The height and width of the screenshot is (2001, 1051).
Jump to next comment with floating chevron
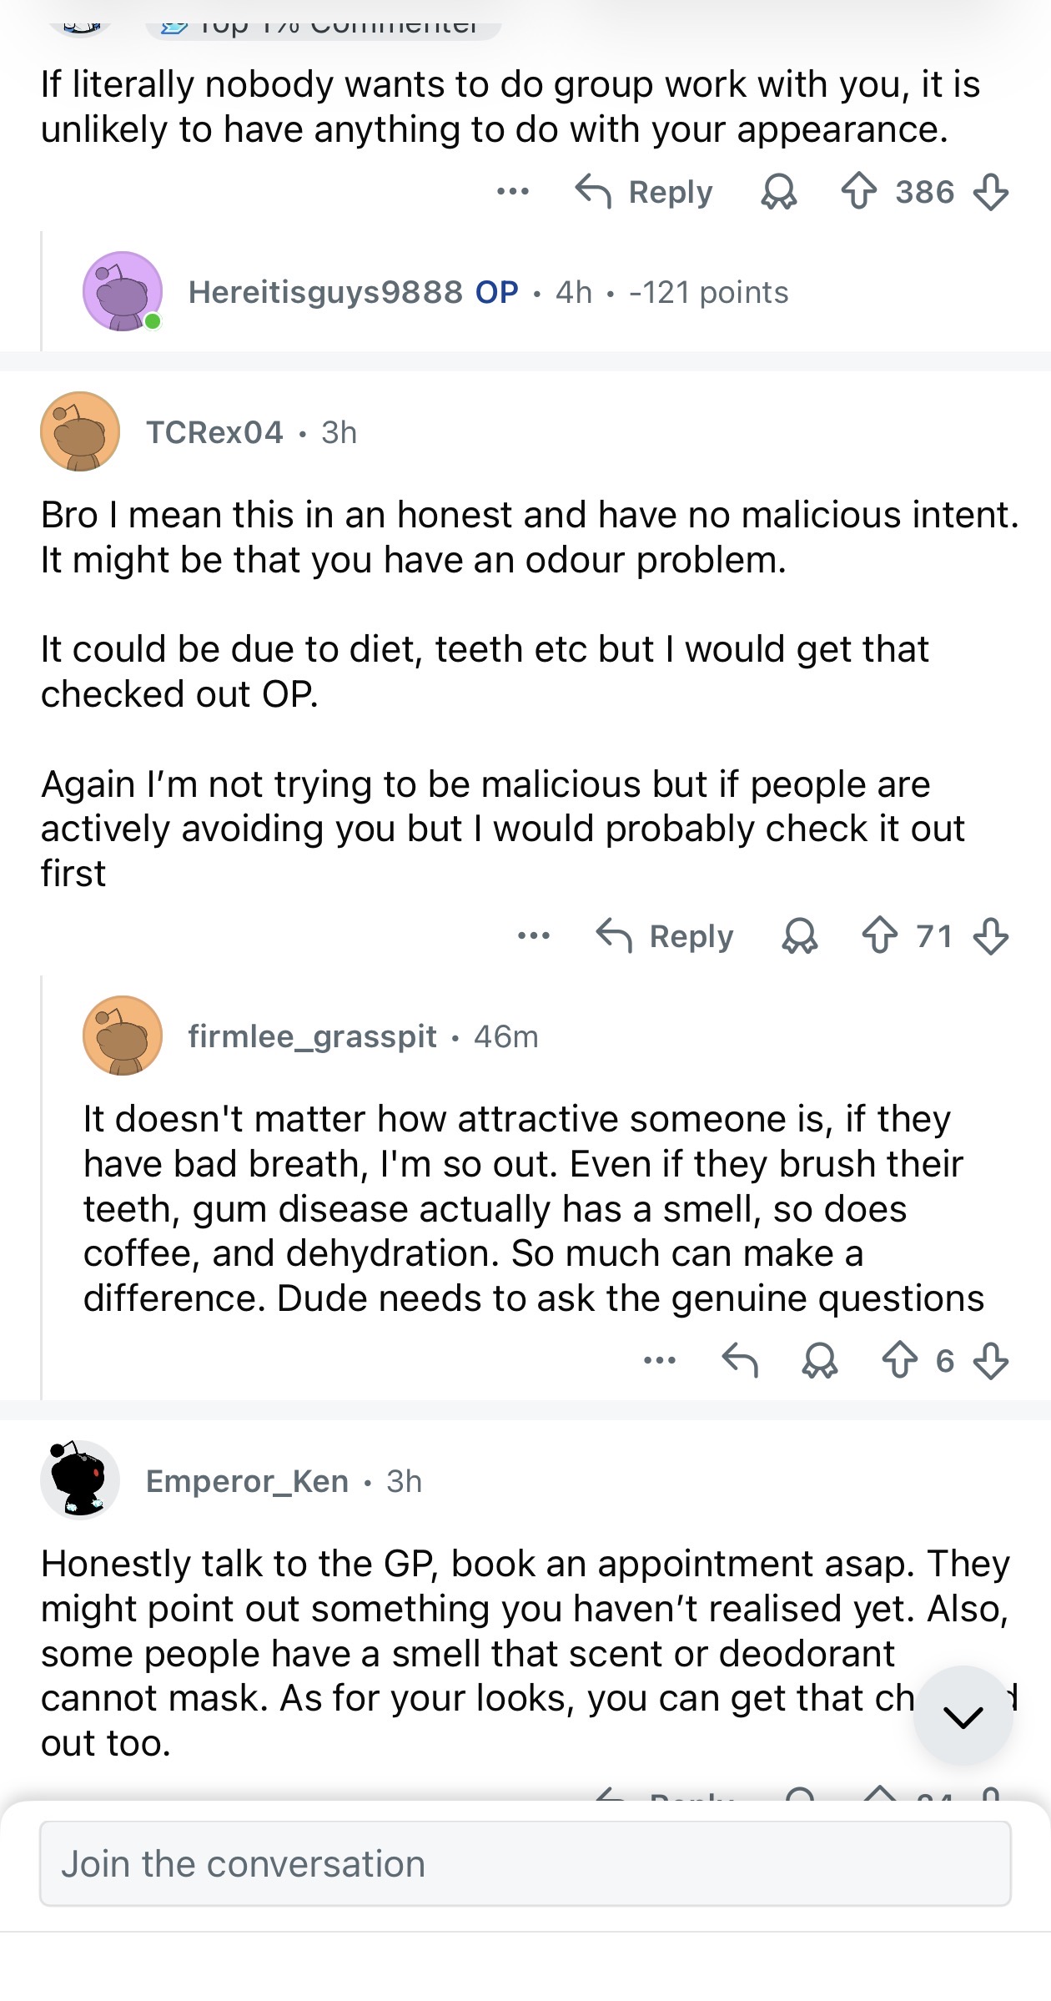pyautogui.click(x=963, y=1716)
